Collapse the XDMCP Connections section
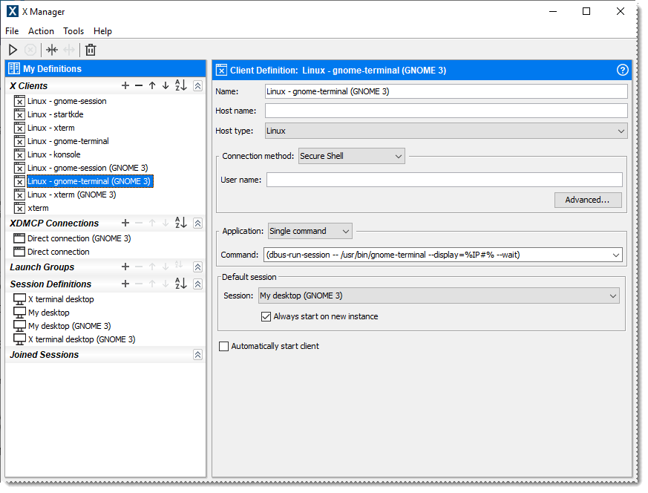The image size is (648, 493). 197,223
